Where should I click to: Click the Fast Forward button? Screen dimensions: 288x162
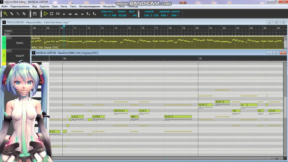[x=76, y=14]
